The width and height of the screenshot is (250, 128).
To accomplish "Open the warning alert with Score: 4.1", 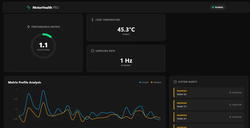I will tap(209, 117).
